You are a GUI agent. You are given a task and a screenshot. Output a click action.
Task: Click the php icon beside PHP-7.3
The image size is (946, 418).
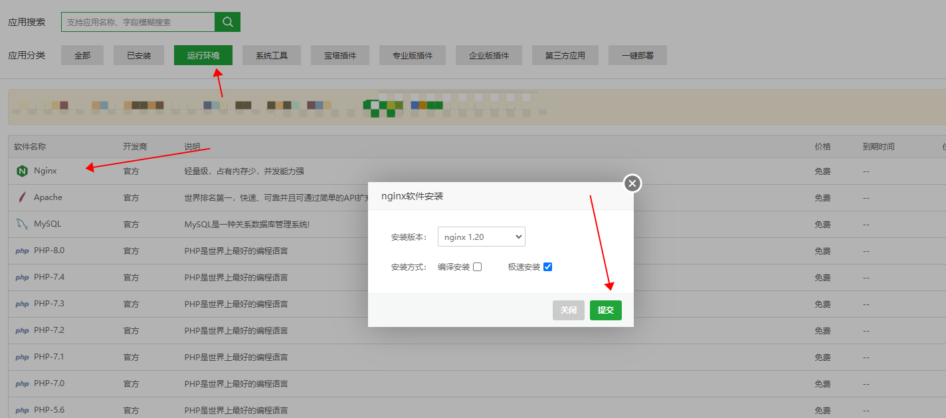click(x=22, y=304)
